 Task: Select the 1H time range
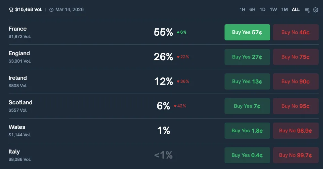click(242, 10)
